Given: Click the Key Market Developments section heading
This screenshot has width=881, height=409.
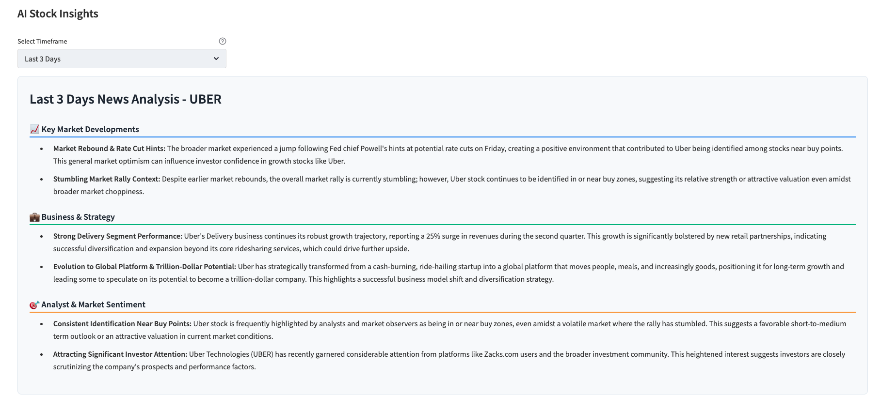Looking at the screenshot, I should 90,129.
